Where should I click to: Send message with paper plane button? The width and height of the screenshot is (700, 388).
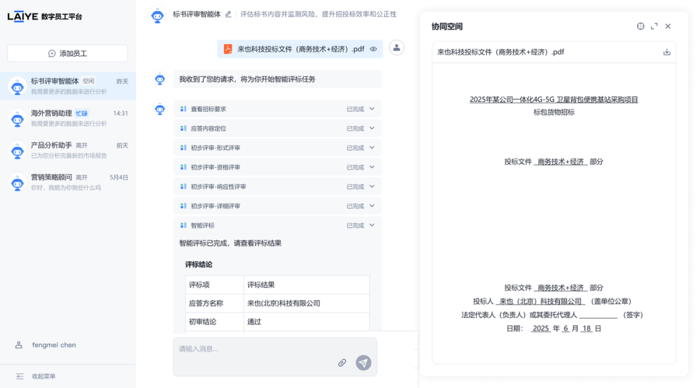tap(364, 363)
